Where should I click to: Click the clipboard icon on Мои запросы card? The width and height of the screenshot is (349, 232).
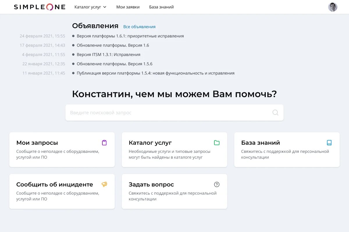(x=104, y=143)
